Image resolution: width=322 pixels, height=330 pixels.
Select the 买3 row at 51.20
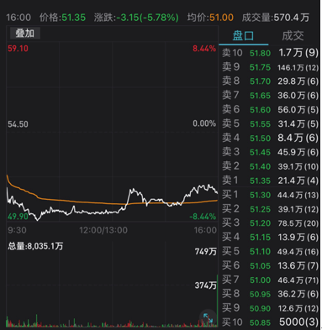(270, 223)
